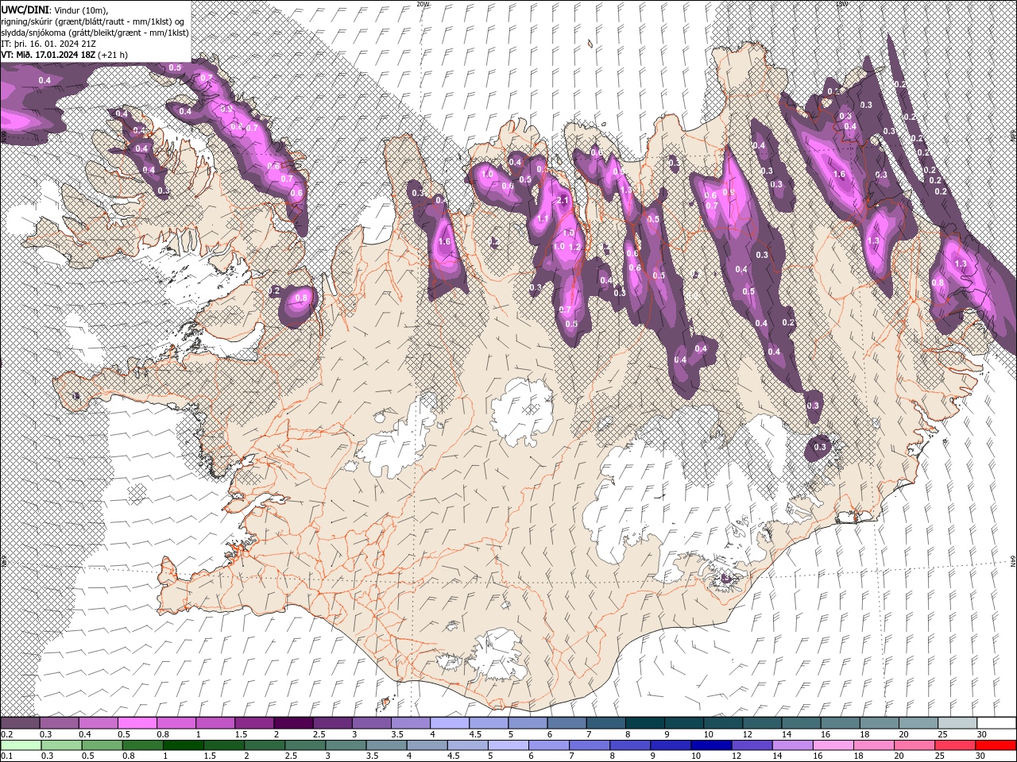This screenshot has width=1017, height=762.
Task: Click the dark teal swatch labeled 8 in the top legend row
Action: [x=645, y=723]
